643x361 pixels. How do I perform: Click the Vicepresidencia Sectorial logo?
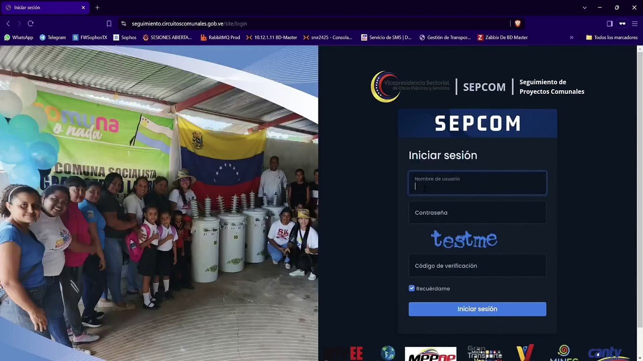click(x=410, y=86)
